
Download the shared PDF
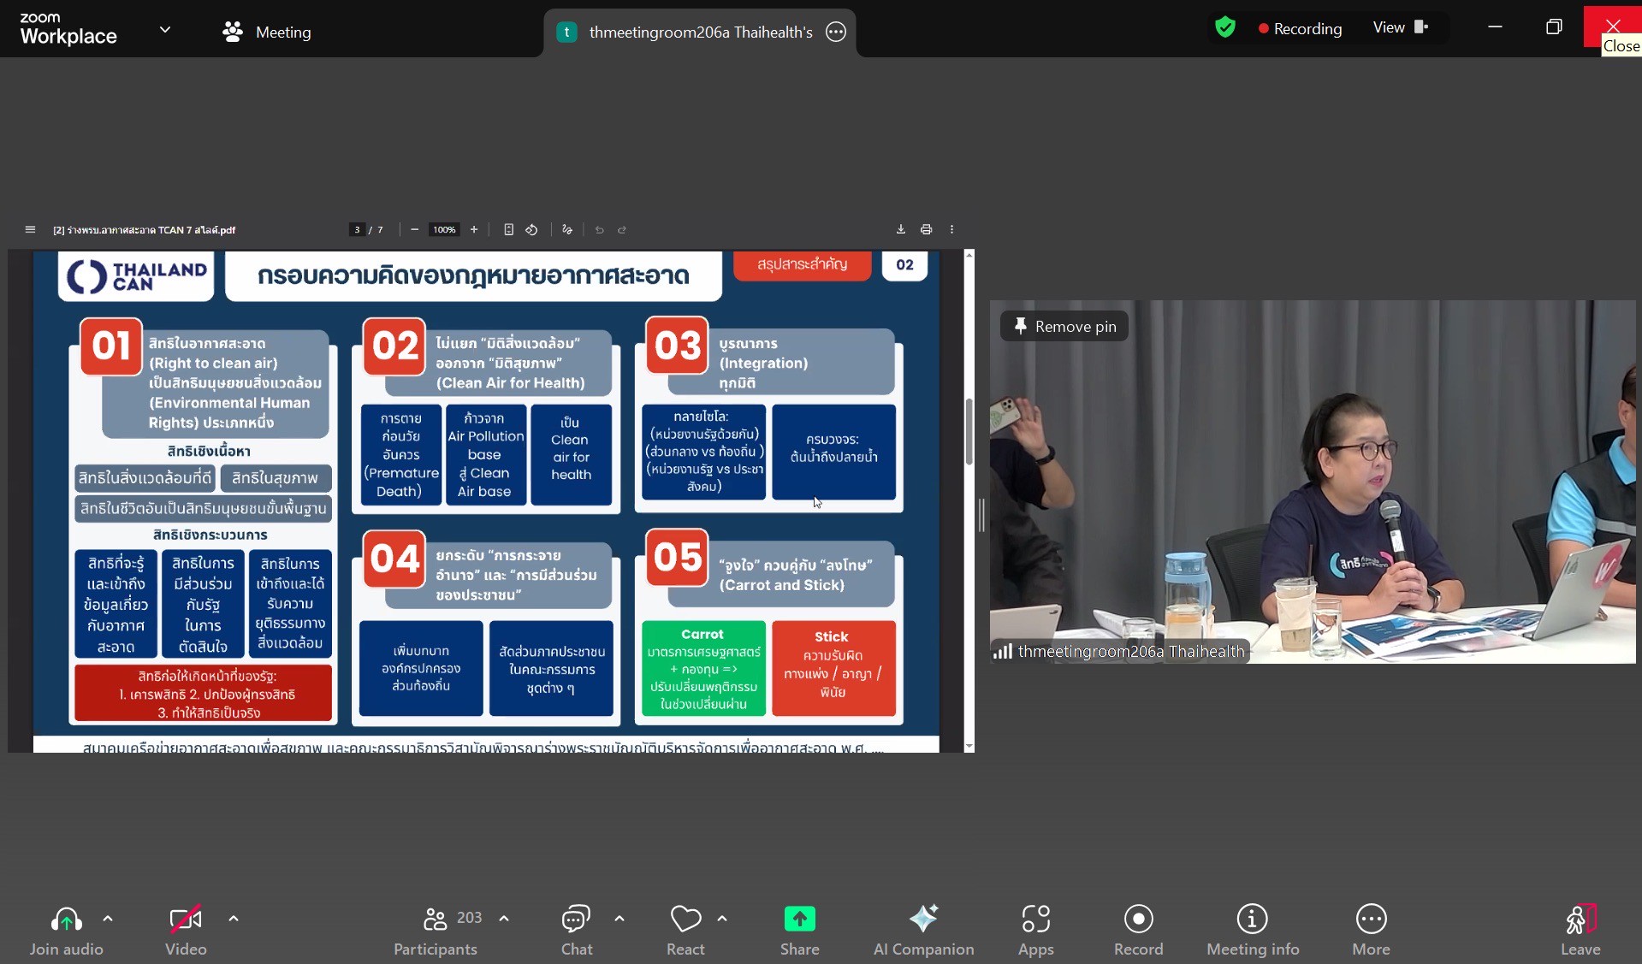[900, 229]
